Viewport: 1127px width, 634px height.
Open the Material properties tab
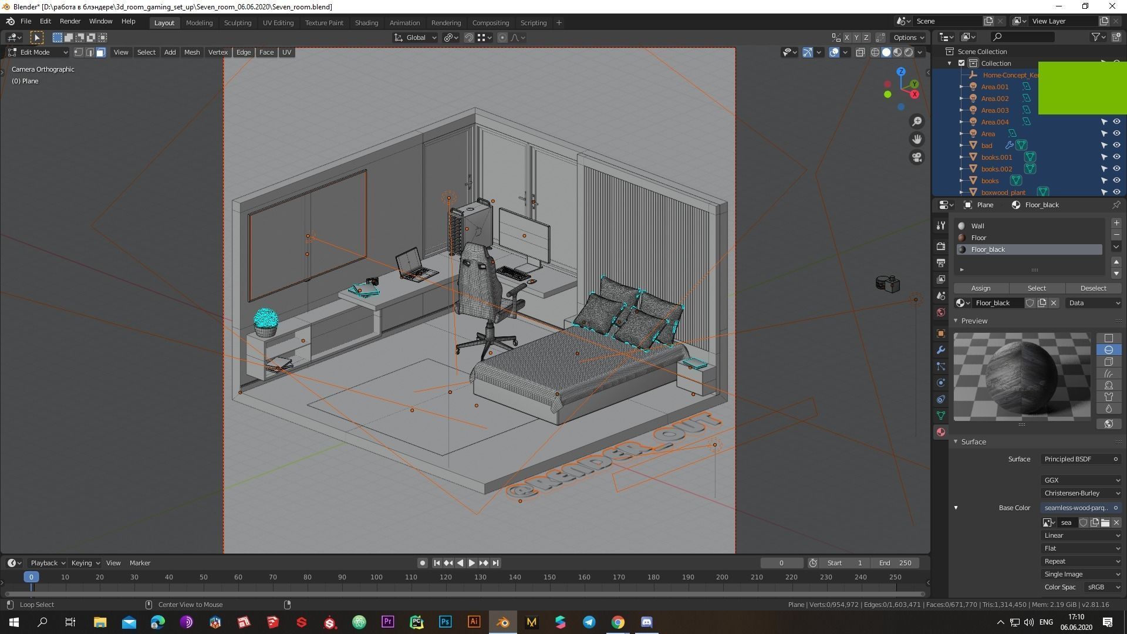point(941,432)
